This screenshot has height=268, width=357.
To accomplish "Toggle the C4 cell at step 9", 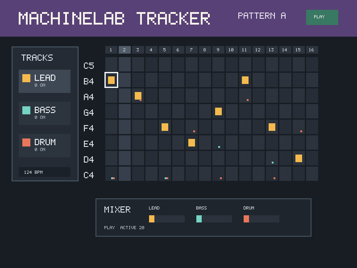I will pos(218,174).
